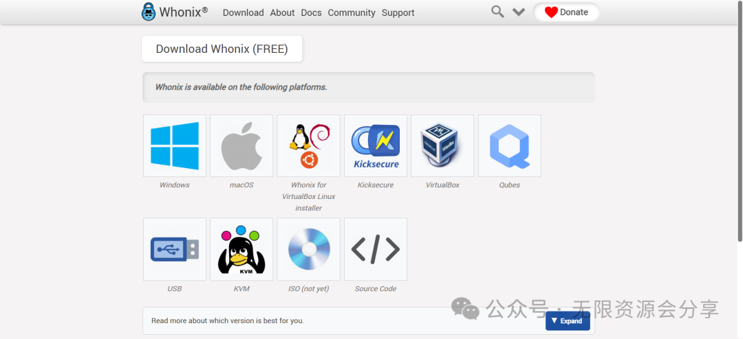Select the VirtualBox cube icon
This screenshot has height=339, width=743.
(442, 145)
